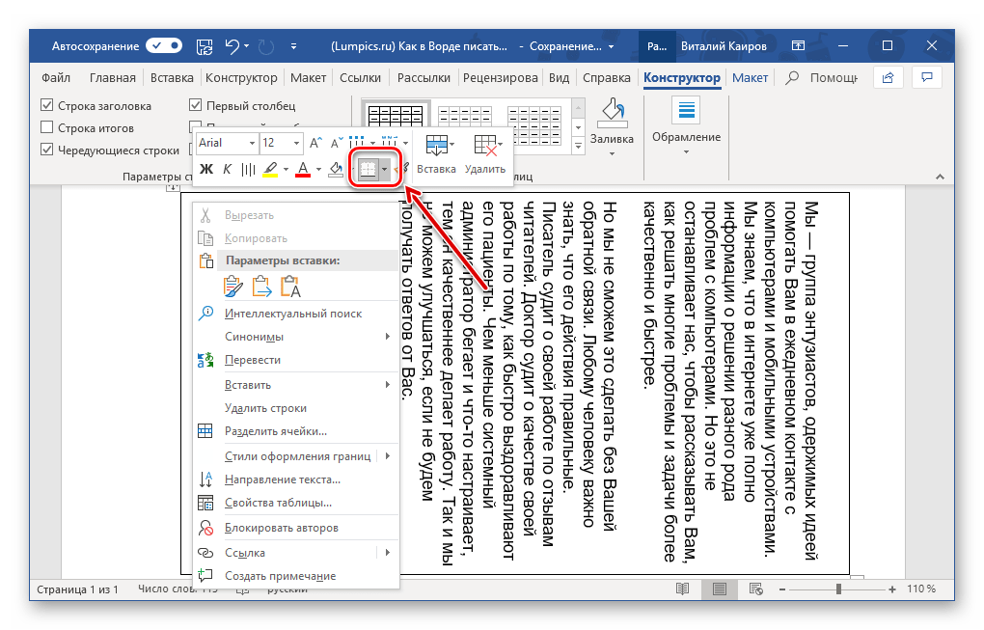Toggle bold Ж in the mini toolbar

pyautogui.click(x=205, y=170)
